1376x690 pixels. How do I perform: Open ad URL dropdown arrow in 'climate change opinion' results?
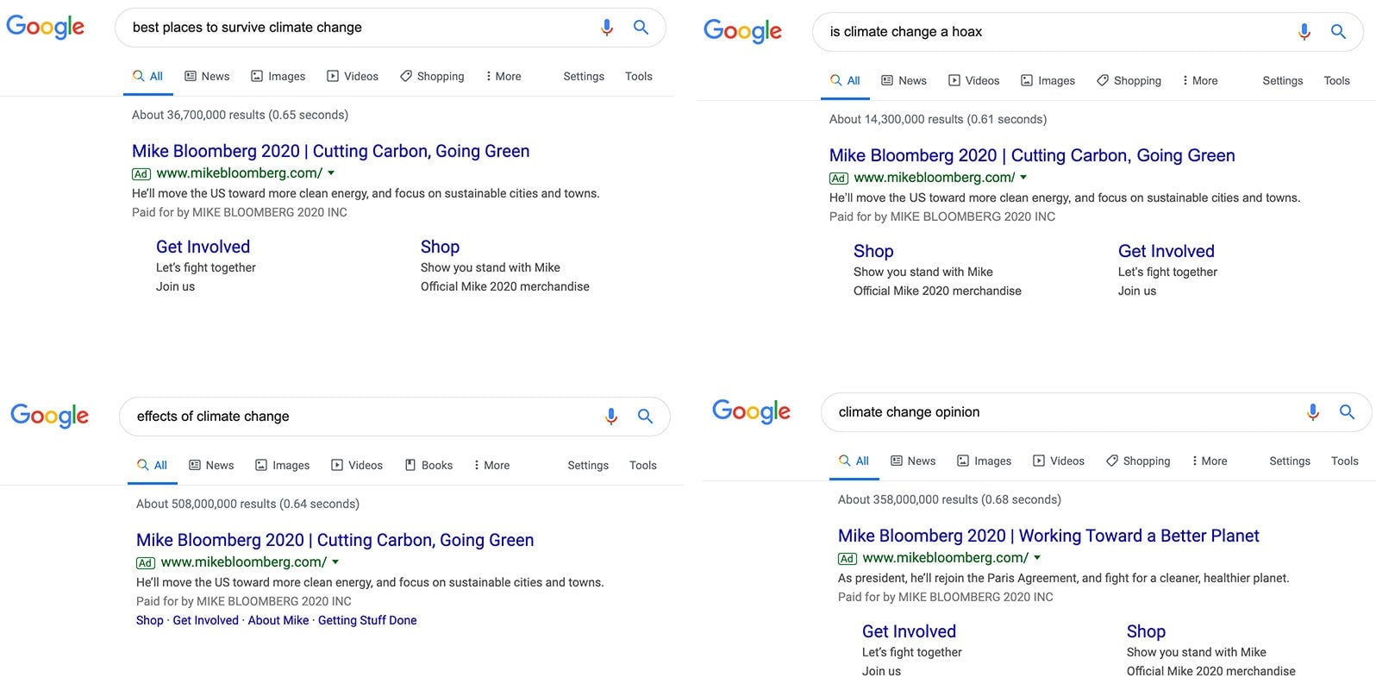(1037, 558)
